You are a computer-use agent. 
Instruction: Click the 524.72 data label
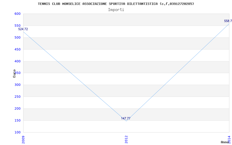[23, 29]
